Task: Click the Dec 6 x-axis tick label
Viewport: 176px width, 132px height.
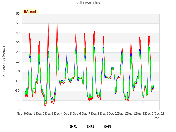Action: [77, 114]
